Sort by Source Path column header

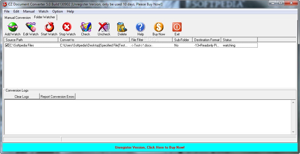pos(31,40)
